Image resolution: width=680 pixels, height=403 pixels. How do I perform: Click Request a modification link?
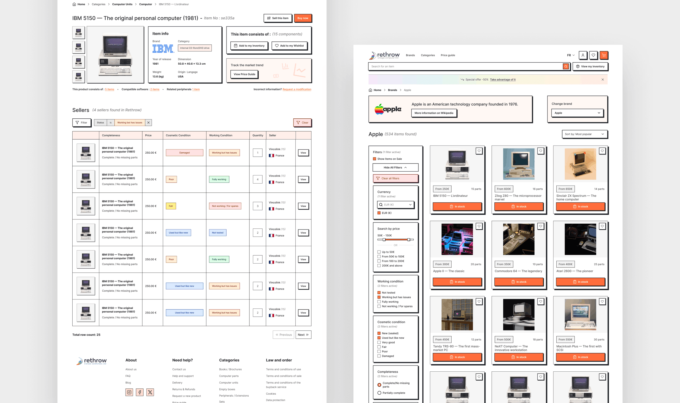click(x=297, y=89)
